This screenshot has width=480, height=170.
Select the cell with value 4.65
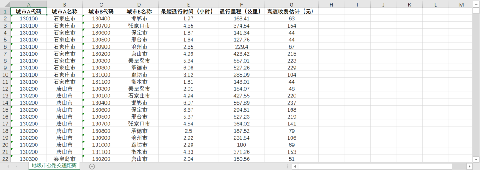pyautogui.click(x=188, y=26)
